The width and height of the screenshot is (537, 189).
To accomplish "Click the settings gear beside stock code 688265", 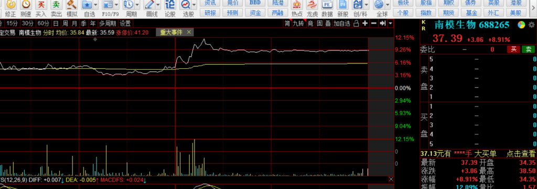I will (531, 25).
